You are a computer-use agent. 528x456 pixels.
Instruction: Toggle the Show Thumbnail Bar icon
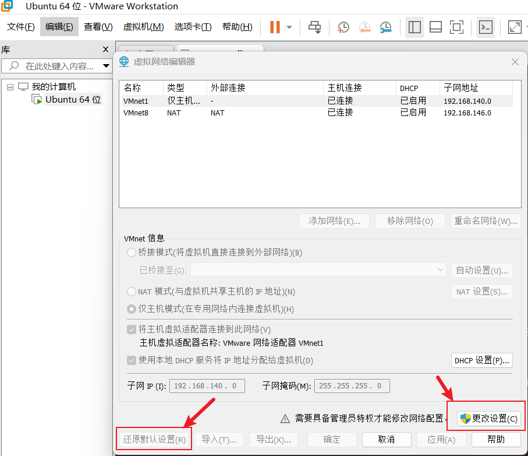point(435,27)
